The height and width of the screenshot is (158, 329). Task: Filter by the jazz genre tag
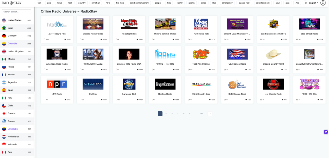[287, 3]
